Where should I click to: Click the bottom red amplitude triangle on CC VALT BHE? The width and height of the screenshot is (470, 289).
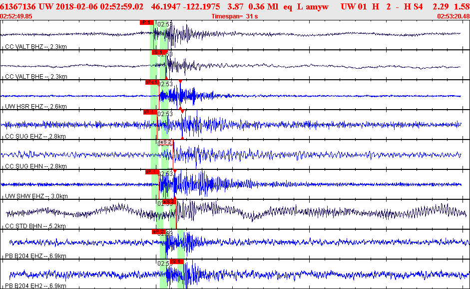(x=166, y=78)
